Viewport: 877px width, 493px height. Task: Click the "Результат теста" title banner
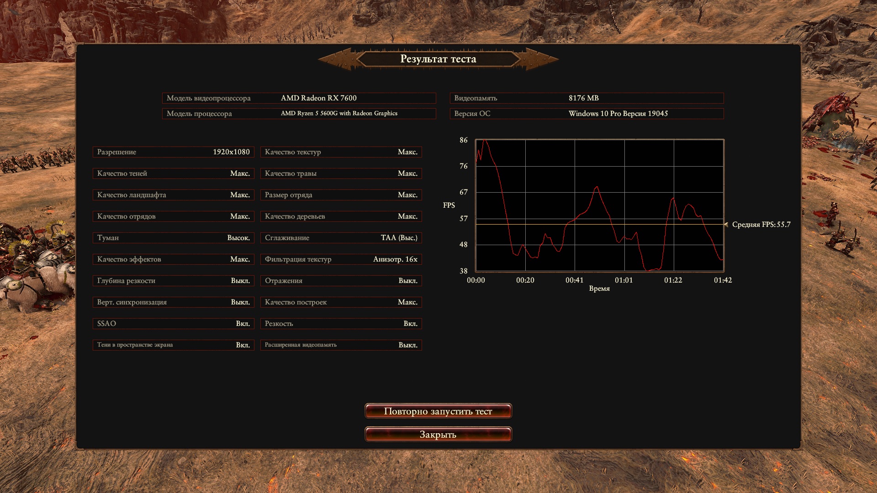click(438, 59)
